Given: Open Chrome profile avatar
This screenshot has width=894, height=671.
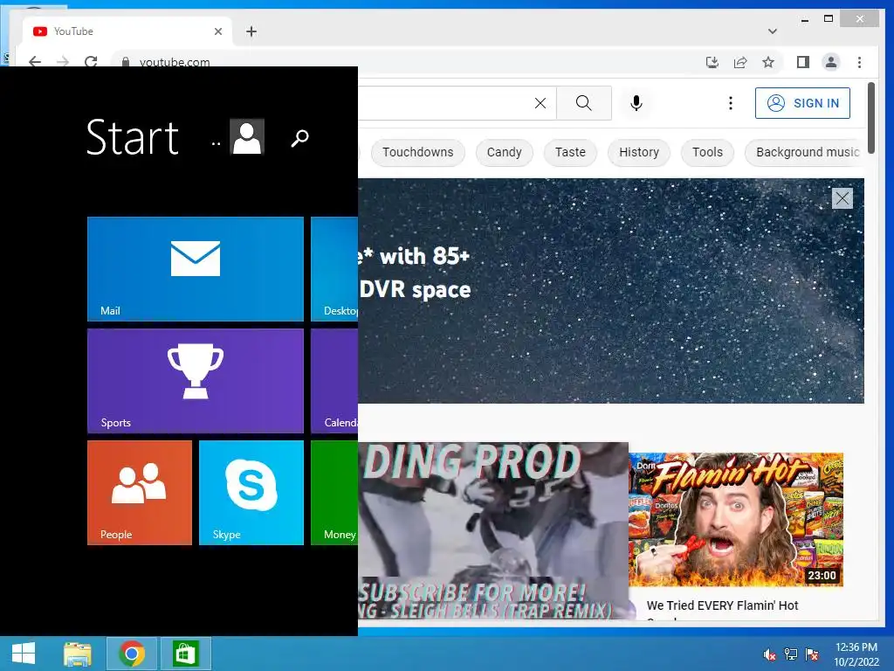Looking at the screenshot, I should (x=831, y=62).
